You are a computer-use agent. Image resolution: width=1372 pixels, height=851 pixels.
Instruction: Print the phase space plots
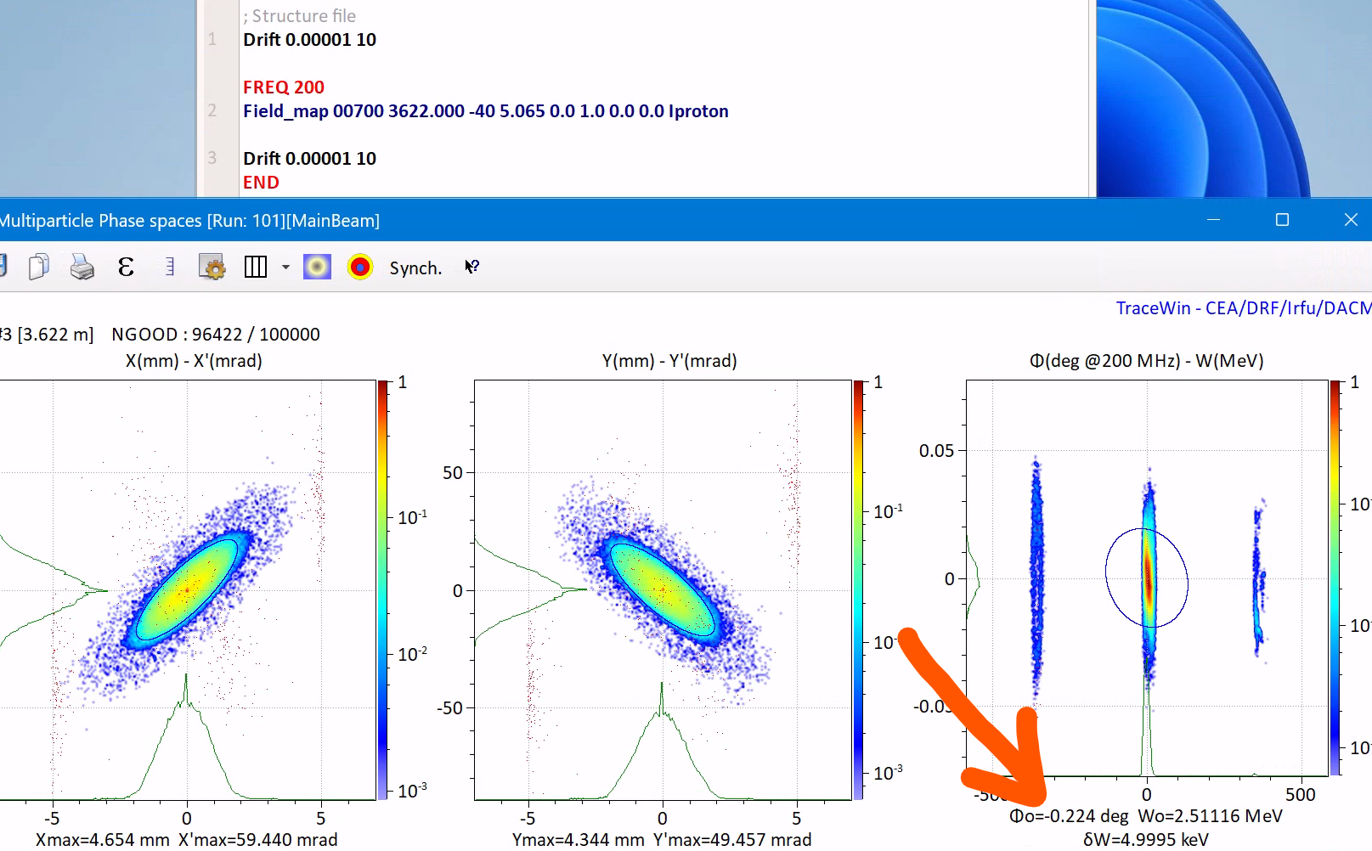coord(82,268)
